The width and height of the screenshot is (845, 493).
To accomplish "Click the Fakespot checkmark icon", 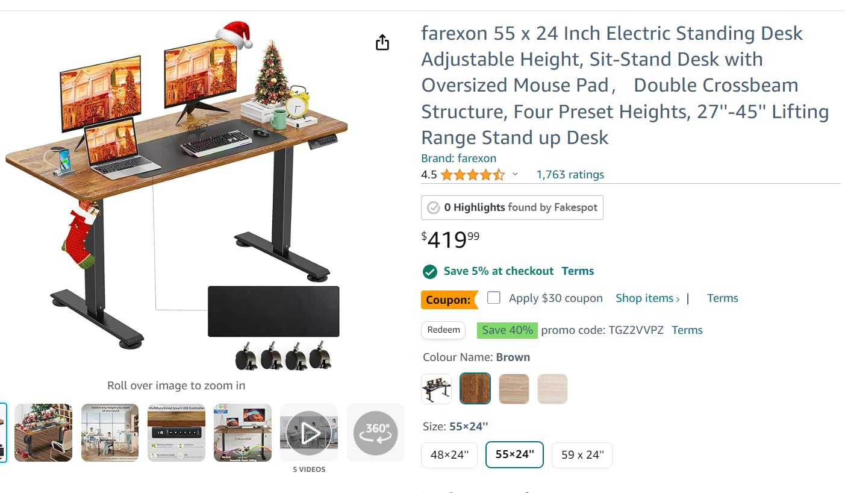I will pos(433,208).
